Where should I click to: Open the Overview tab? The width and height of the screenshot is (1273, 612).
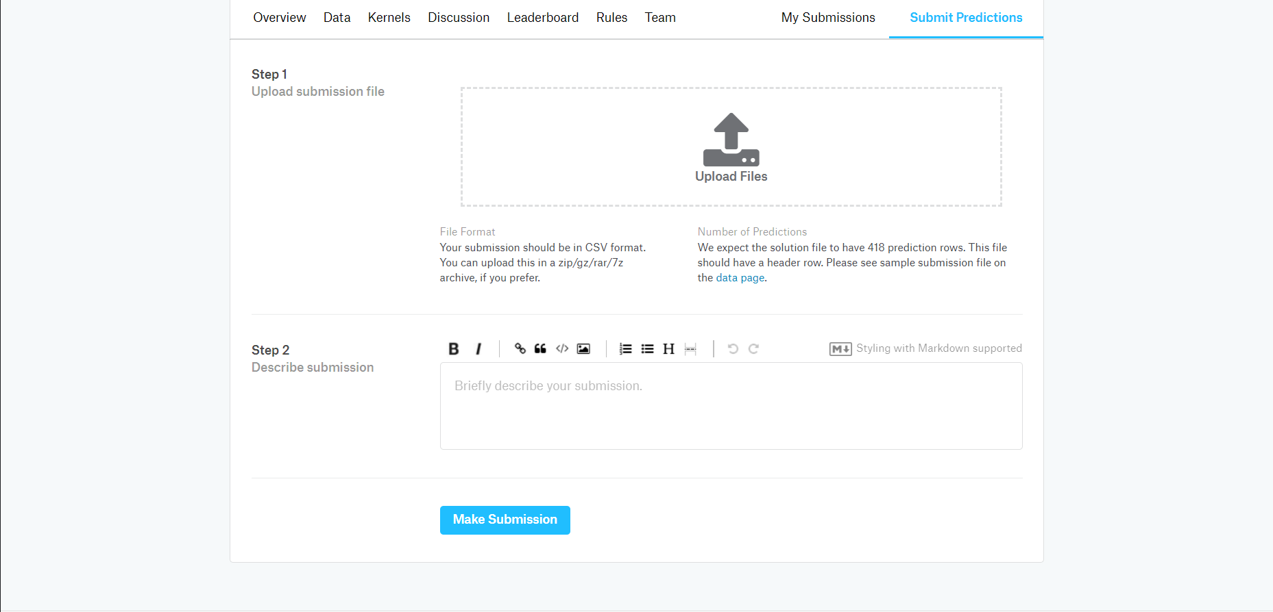pos(280,18)
